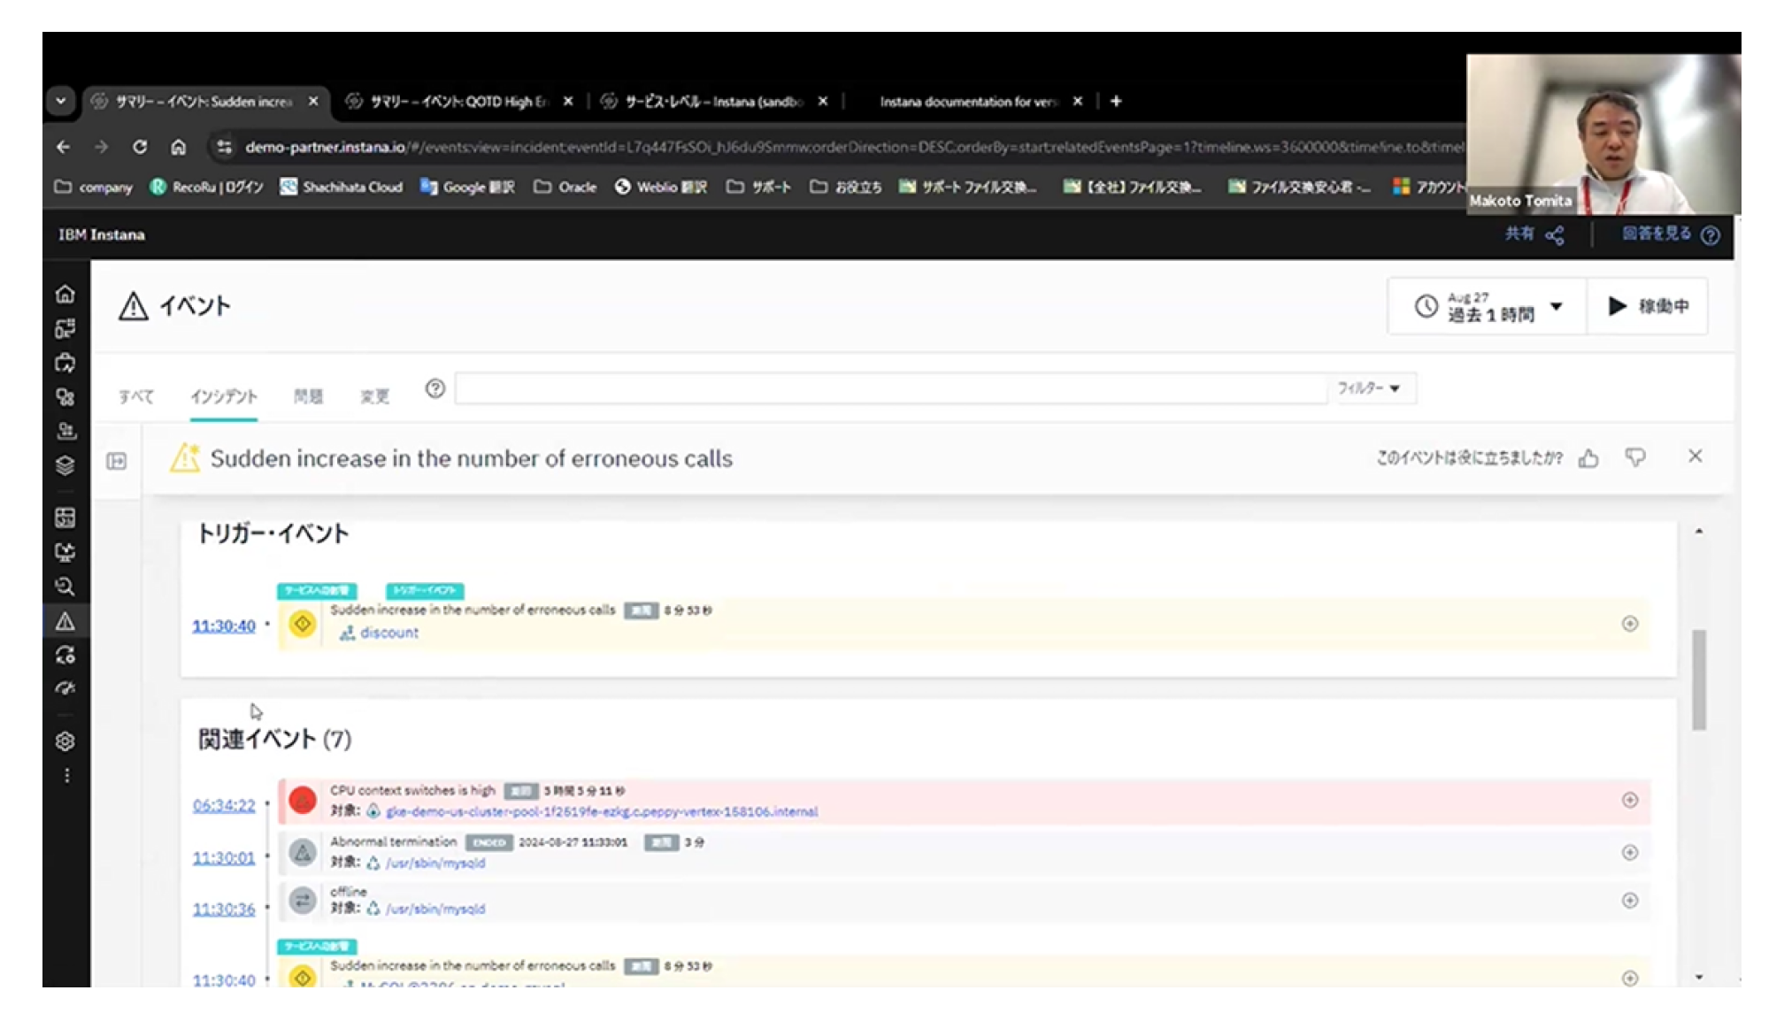The width and height of the screenshot is (1784, 1021).
Task: Click the thumbs down feedback icon
Action: (1635, 457)
